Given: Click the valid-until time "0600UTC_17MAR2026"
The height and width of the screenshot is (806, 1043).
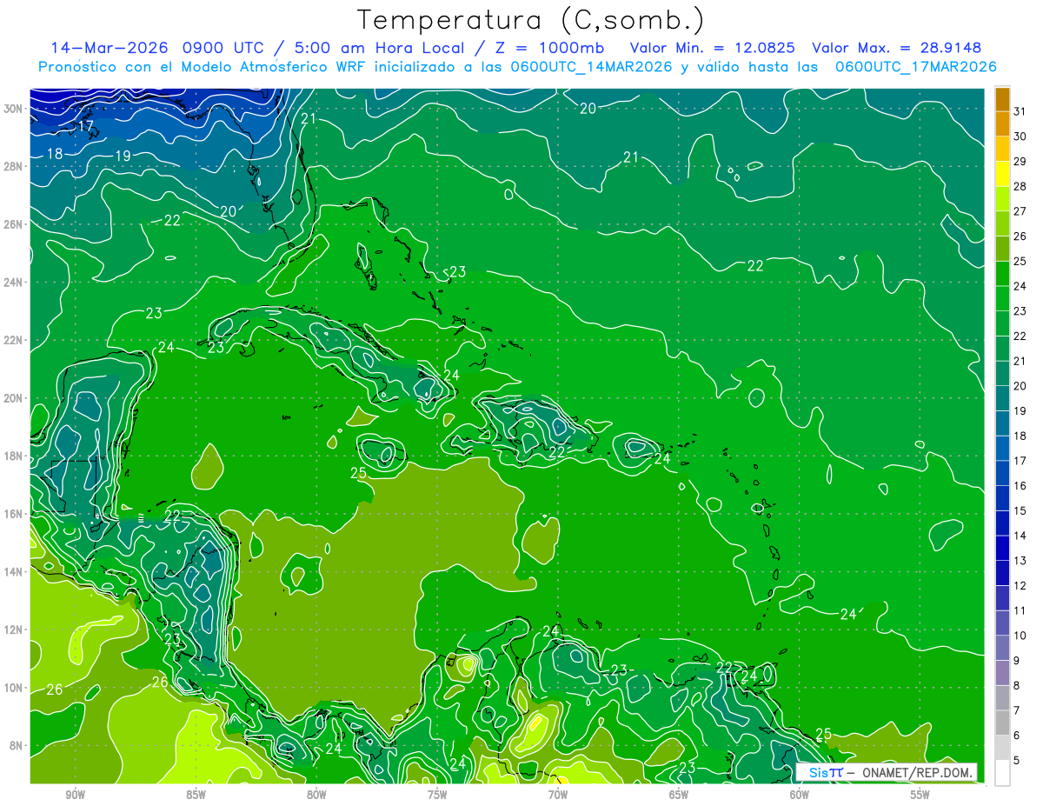Looking at the screenshot, I should (x=915, y=67).
